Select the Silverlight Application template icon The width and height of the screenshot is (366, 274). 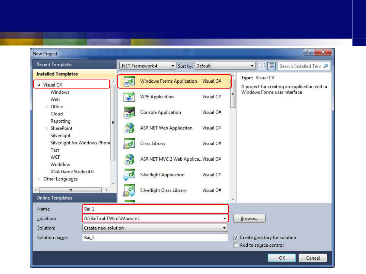(129, 175)
